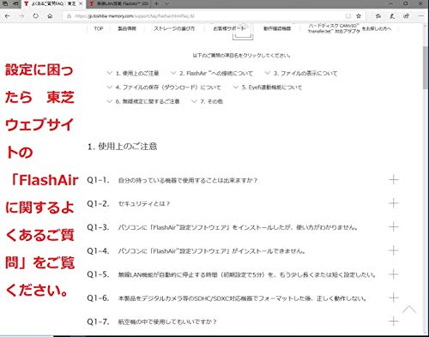Click the address bar URL

click(135, 16)
